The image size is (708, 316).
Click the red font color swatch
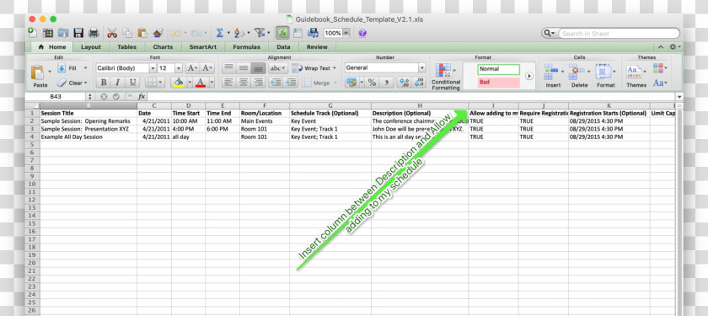click(201, 83)
